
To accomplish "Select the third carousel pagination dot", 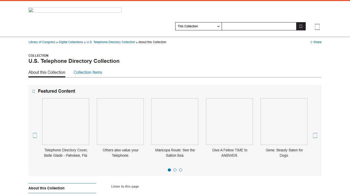I will [x=181, y=170].
